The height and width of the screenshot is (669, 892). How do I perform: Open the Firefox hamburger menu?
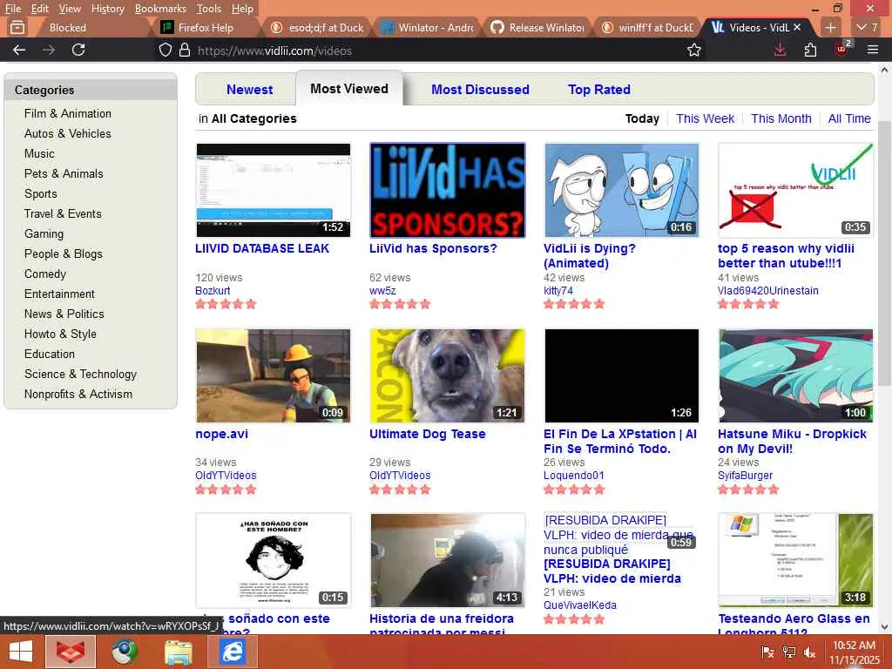pos(873,50)
